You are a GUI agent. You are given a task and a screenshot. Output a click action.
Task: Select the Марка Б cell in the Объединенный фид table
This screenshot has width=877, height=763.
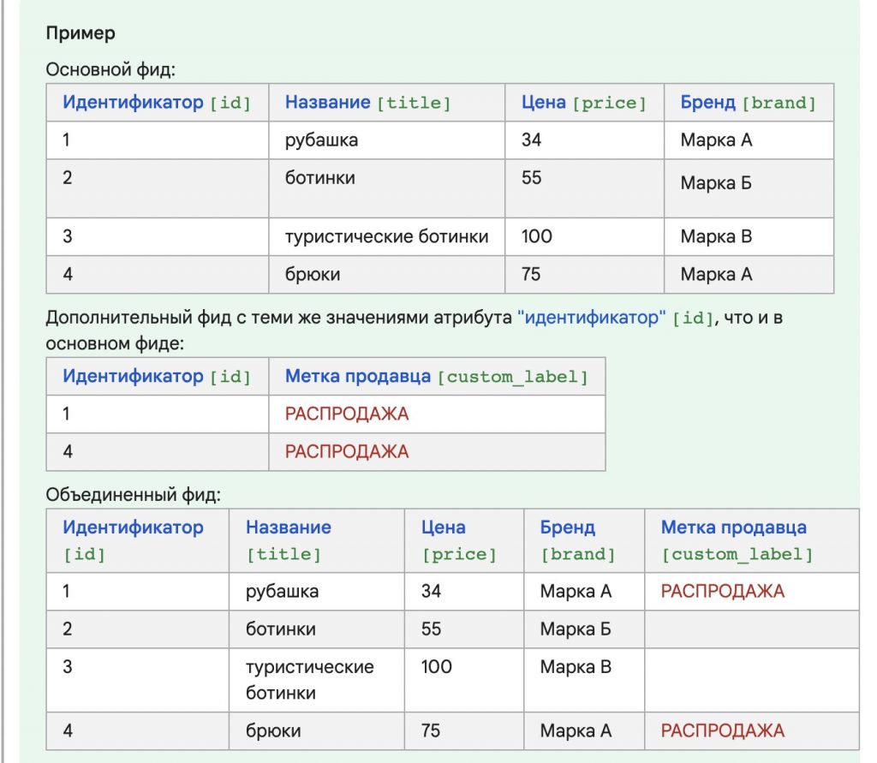coord(584,629)
